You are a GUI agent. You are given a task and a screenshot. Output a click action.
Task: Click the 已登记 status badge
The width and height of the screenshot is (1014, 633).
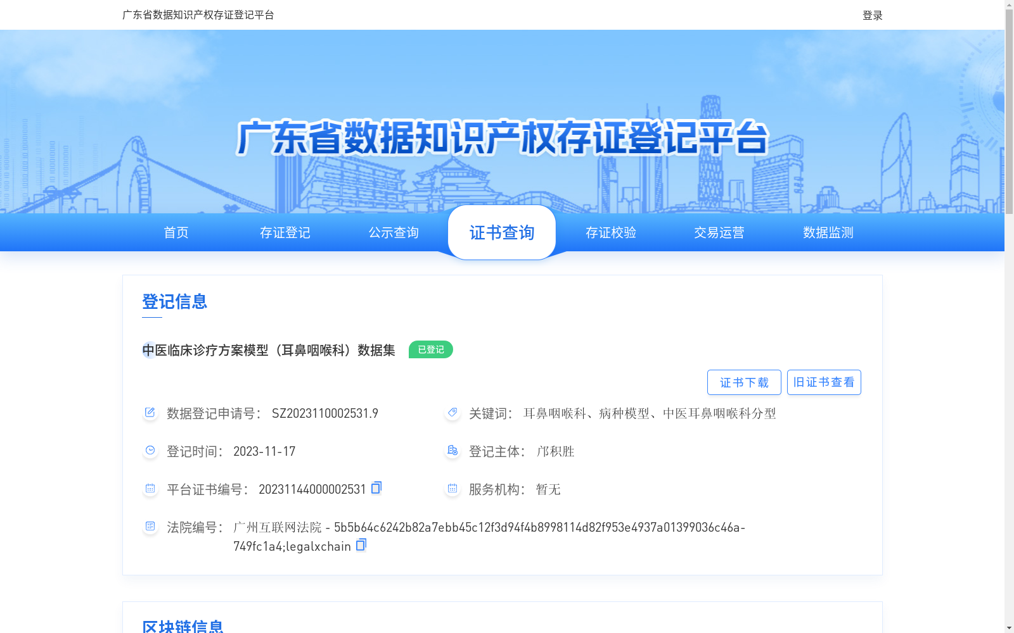[430, 349]
